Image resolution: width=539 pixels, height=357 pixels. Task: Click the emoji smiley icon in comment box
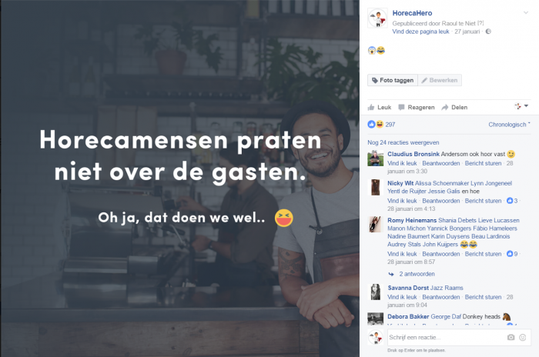(523, 338)
